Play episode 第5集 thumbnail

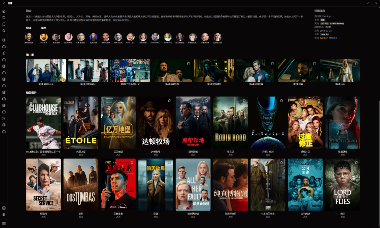(x=214, y=71)
